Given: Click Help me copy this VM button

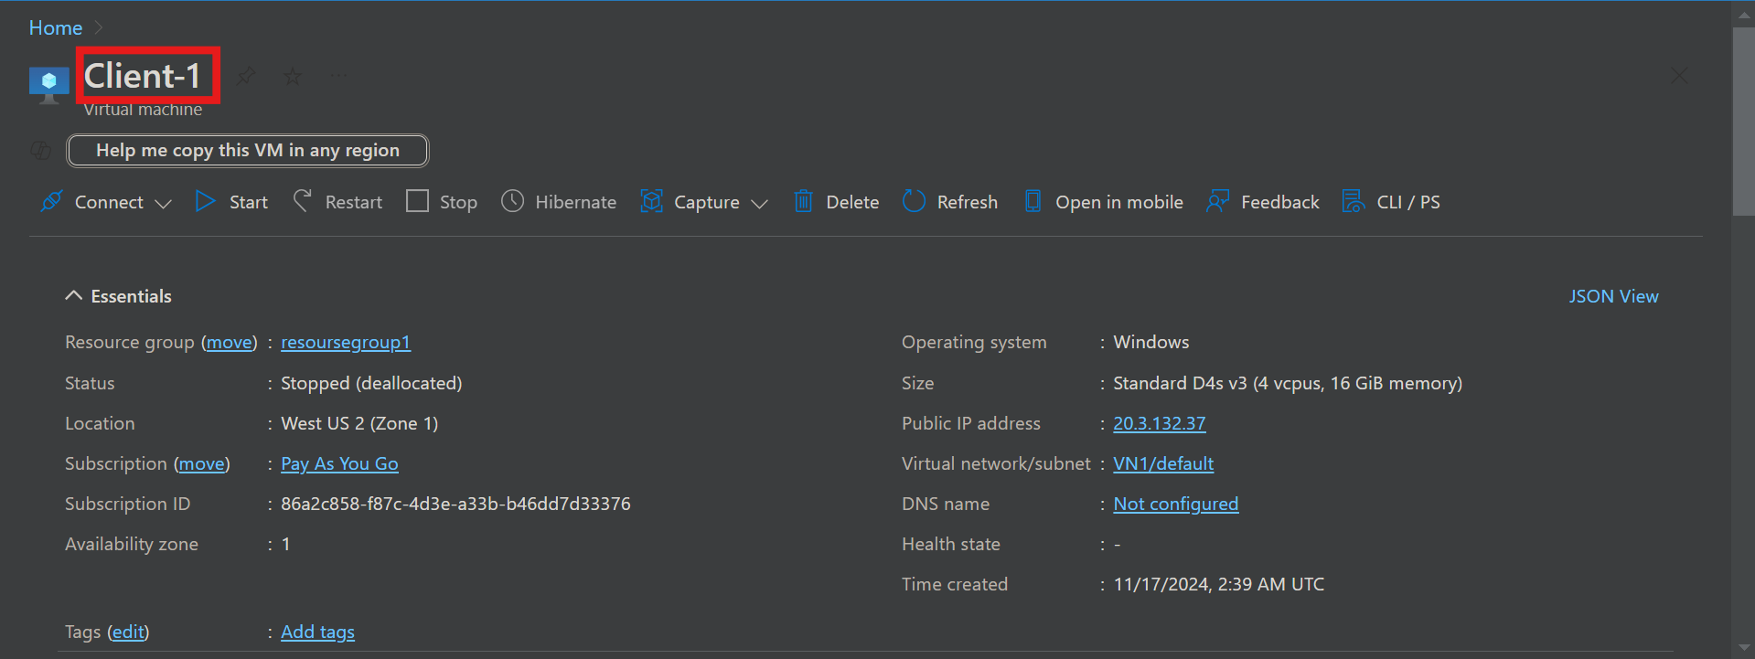Looking at the screenshot, I should pyautogui.click(x=248, y=150).
